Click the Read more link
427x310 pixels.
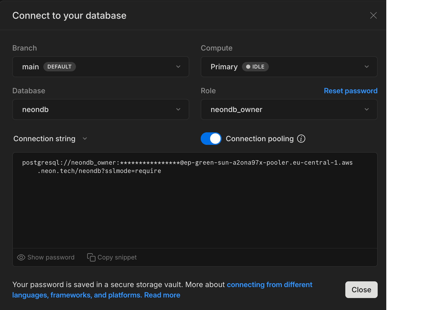coord(162,295)
